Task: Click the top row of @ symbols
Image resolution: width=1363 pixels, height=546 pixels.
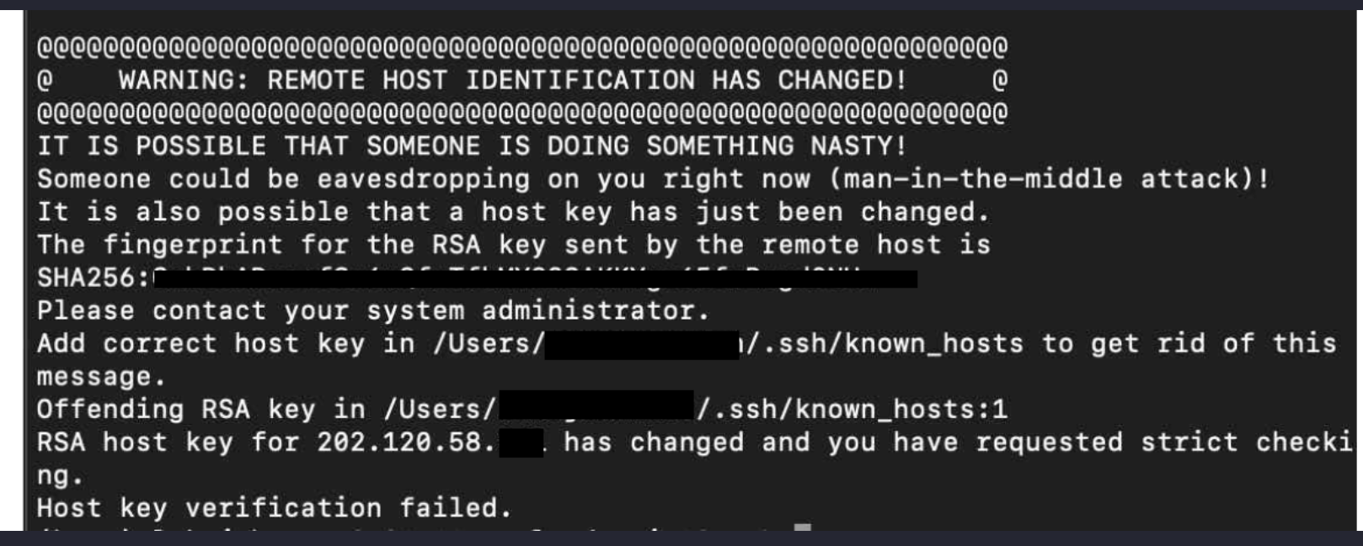Action: point(521,47)
